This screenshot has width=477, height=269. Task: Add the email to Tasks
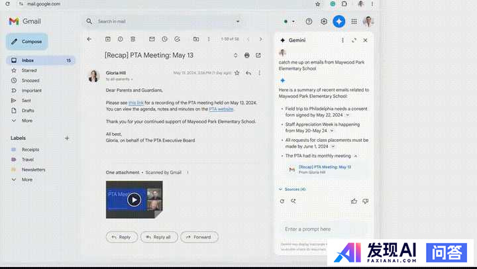(x=177, y=39)
